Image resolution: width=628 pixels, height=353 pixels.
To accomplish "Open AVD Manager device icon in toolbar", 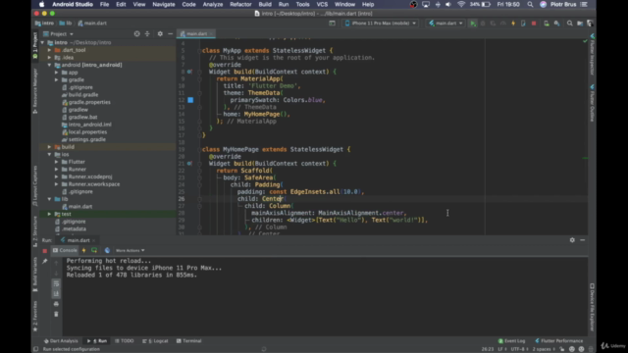I will pyautogui.click(x=547, y=24).
